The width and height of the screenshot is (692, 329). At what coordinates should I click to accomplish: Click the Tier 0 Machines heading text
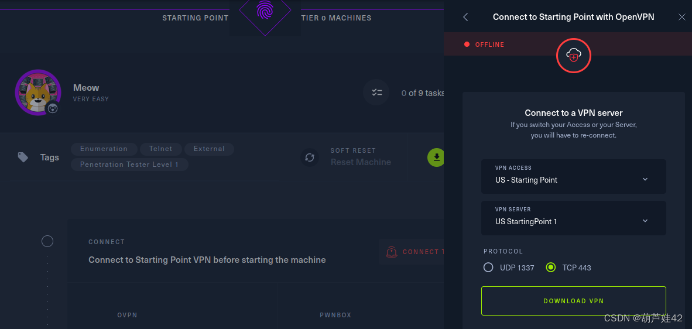tap(336, 18)
